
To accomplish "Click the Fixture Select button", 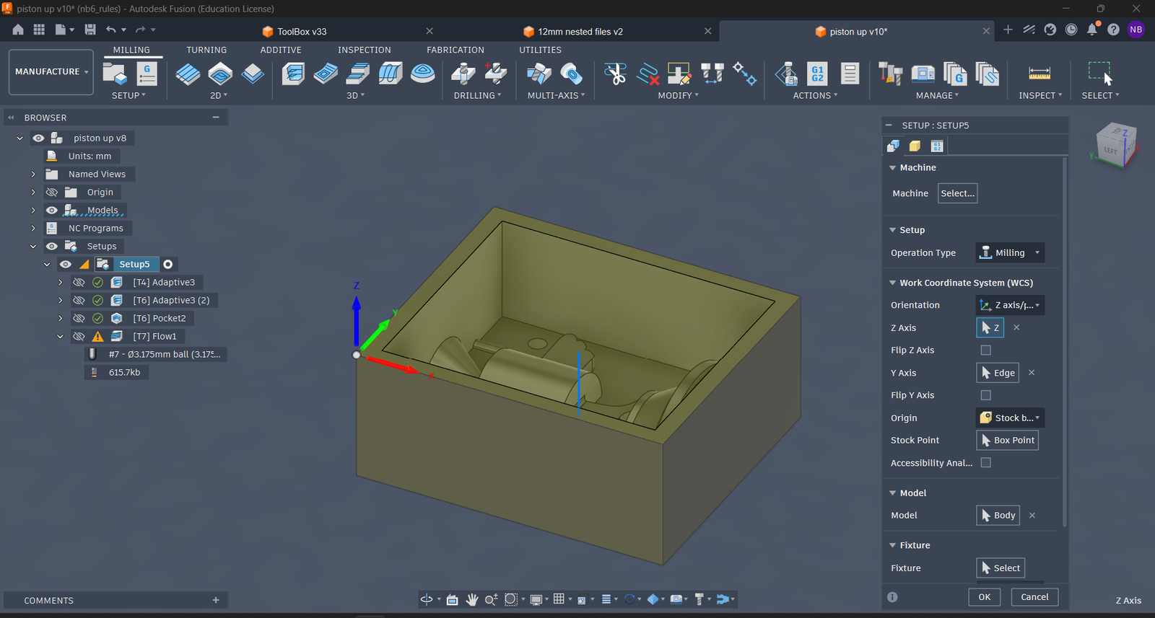I will 1001,568.
